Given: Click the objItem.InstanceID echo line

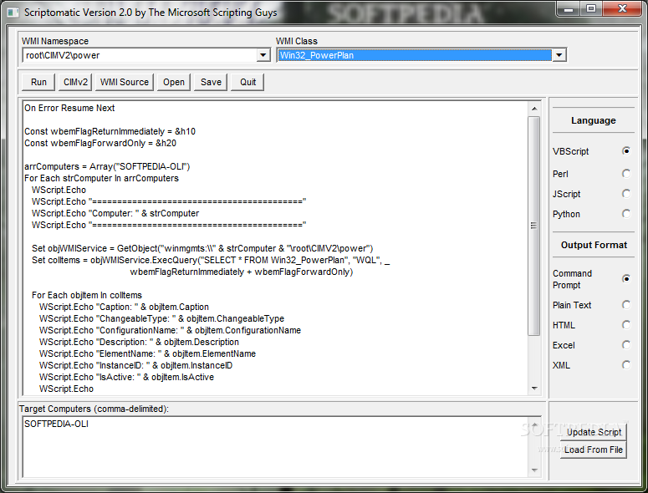Looking at the screenshot, I should 136,365.
